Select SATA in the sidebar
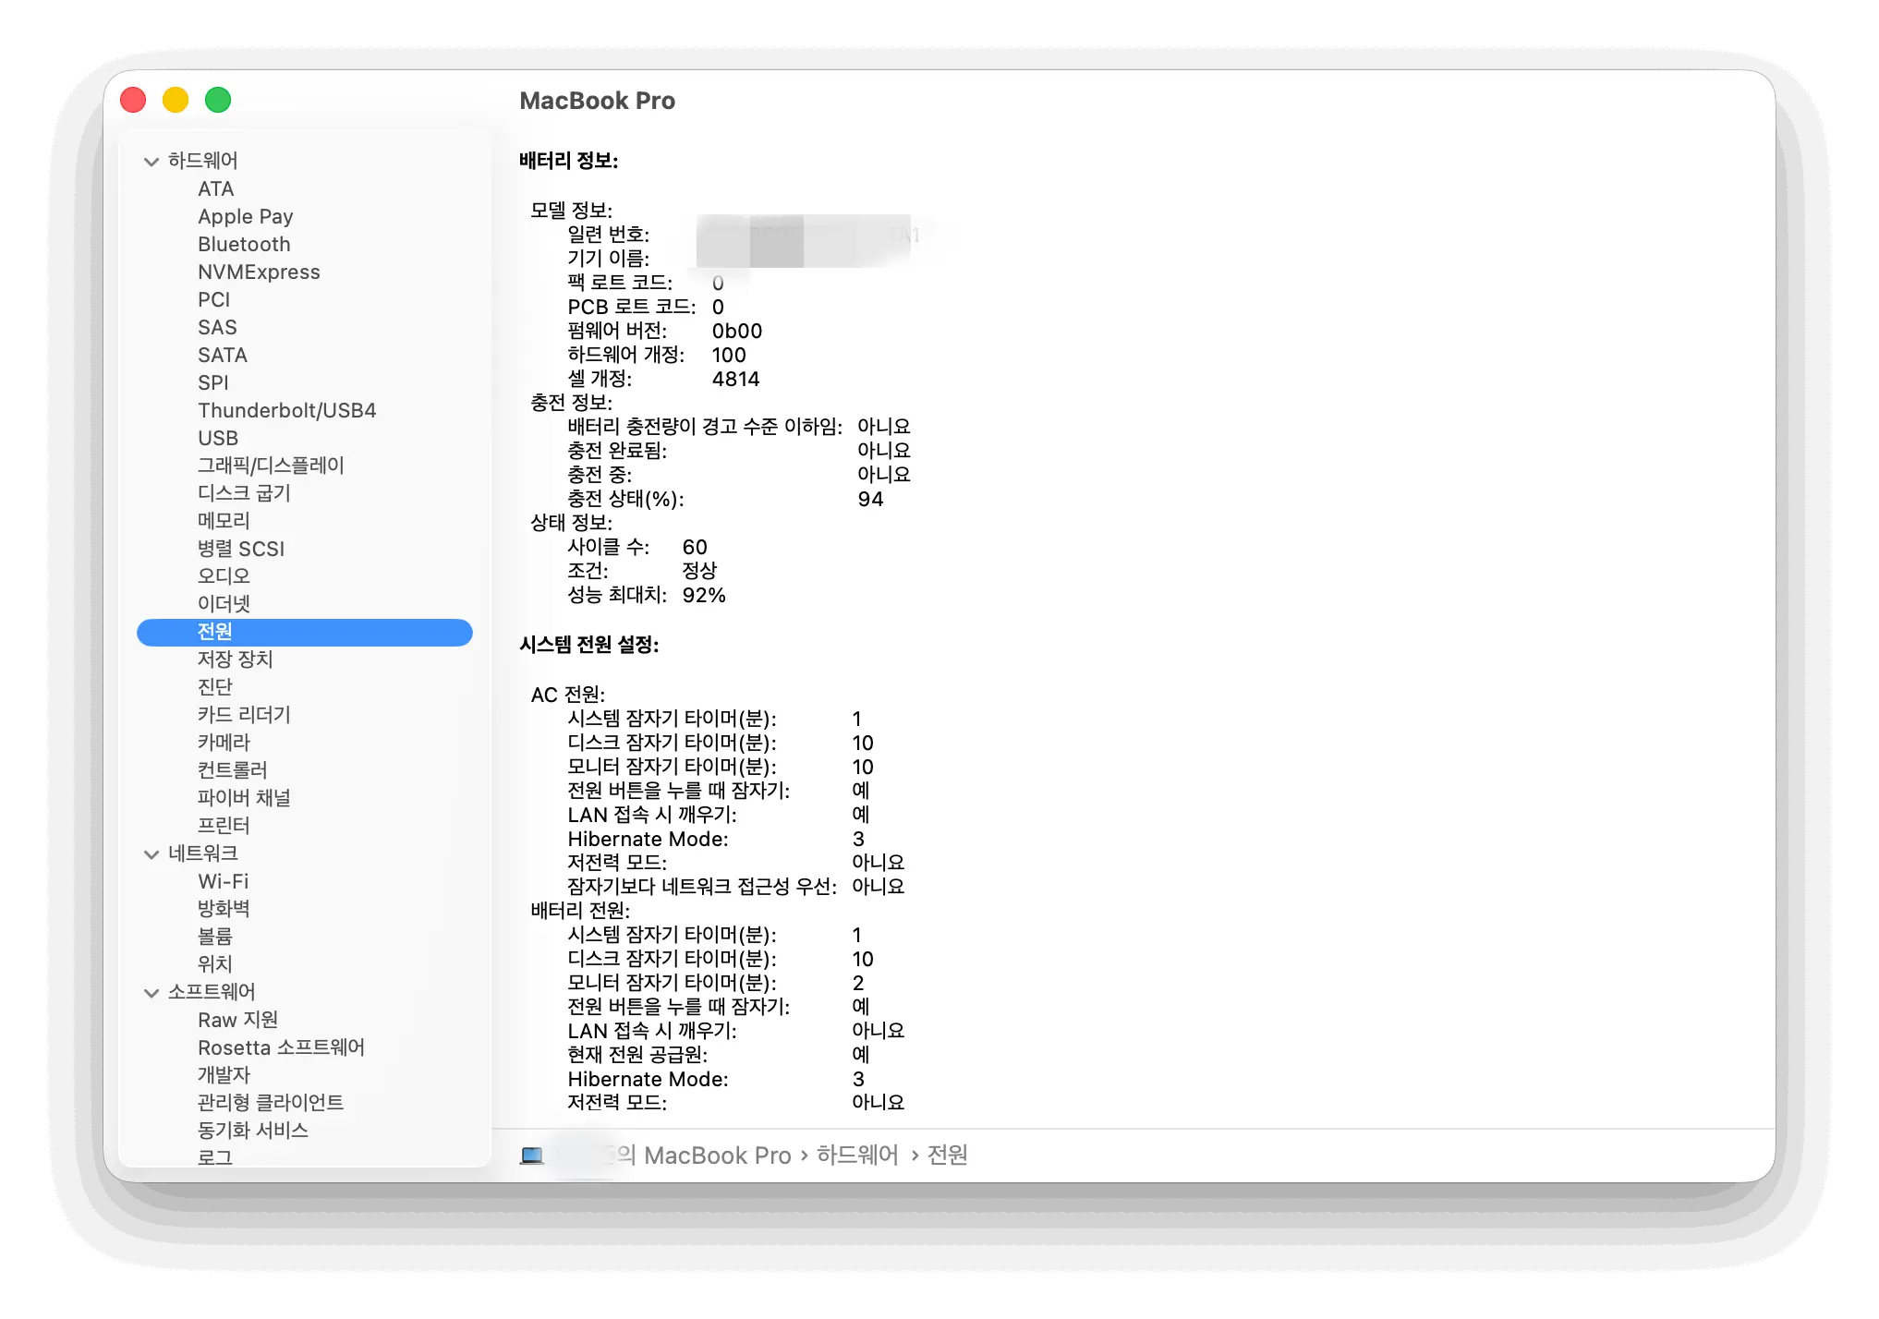 (223, 355)
